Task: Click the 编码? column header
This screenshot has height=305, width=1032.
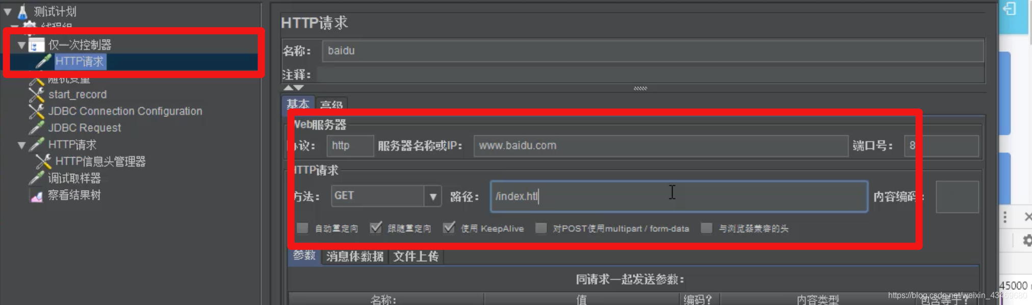Action: pos(699,299)
